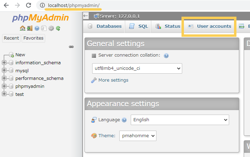Open the Databases tab
The height and width of the screenshot is (157, 250).
[x=105, y=26]
